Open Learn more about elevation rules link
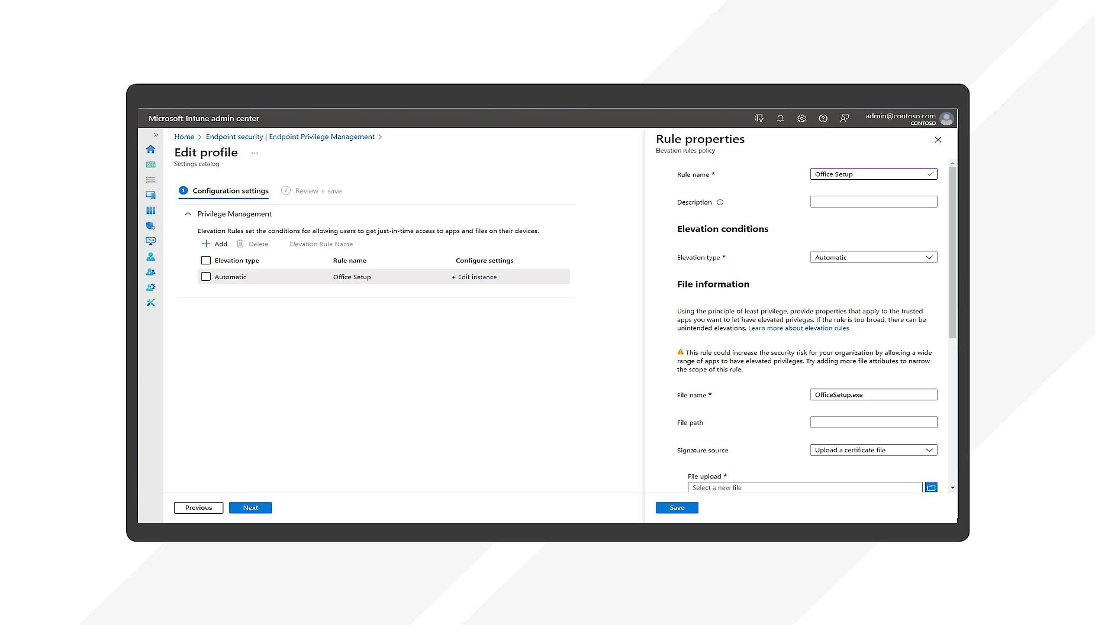The height and width of the screenshot is (625, 1095). pos(798,328)
